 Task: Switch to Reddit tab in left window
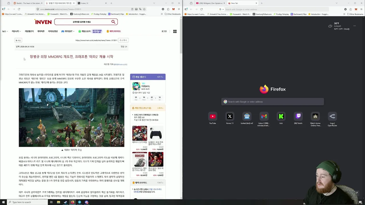[28, 3]
